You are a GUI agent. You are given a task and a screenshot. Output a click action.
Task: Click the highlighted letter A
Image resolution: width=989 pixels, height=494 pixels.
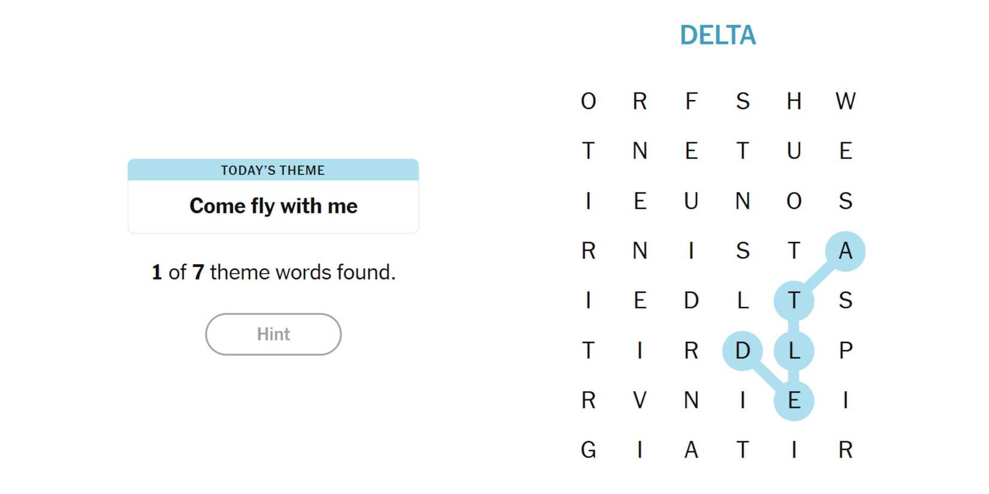click(x=845, y=251)
